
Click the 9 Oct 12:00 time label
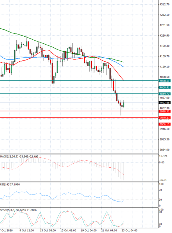pos(27,230)
